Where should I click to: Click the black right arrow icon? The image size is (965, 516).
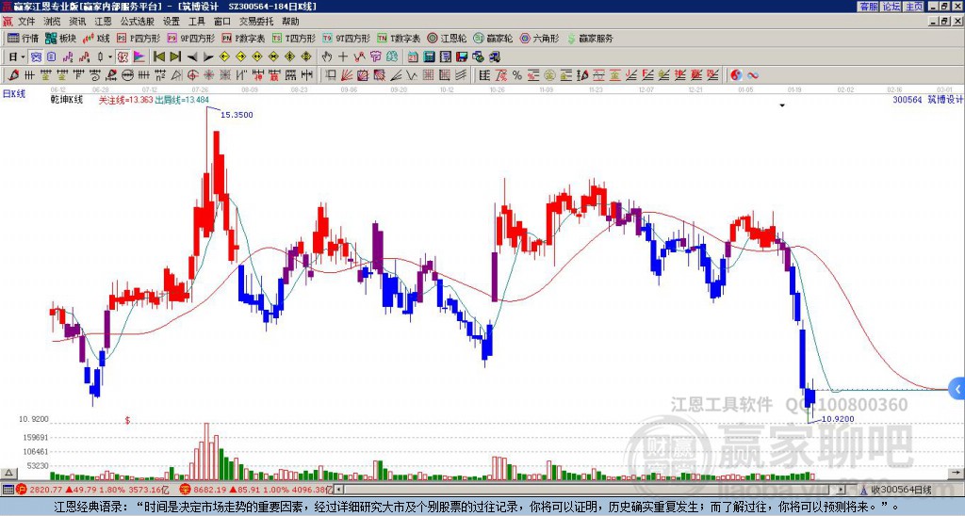208,57
